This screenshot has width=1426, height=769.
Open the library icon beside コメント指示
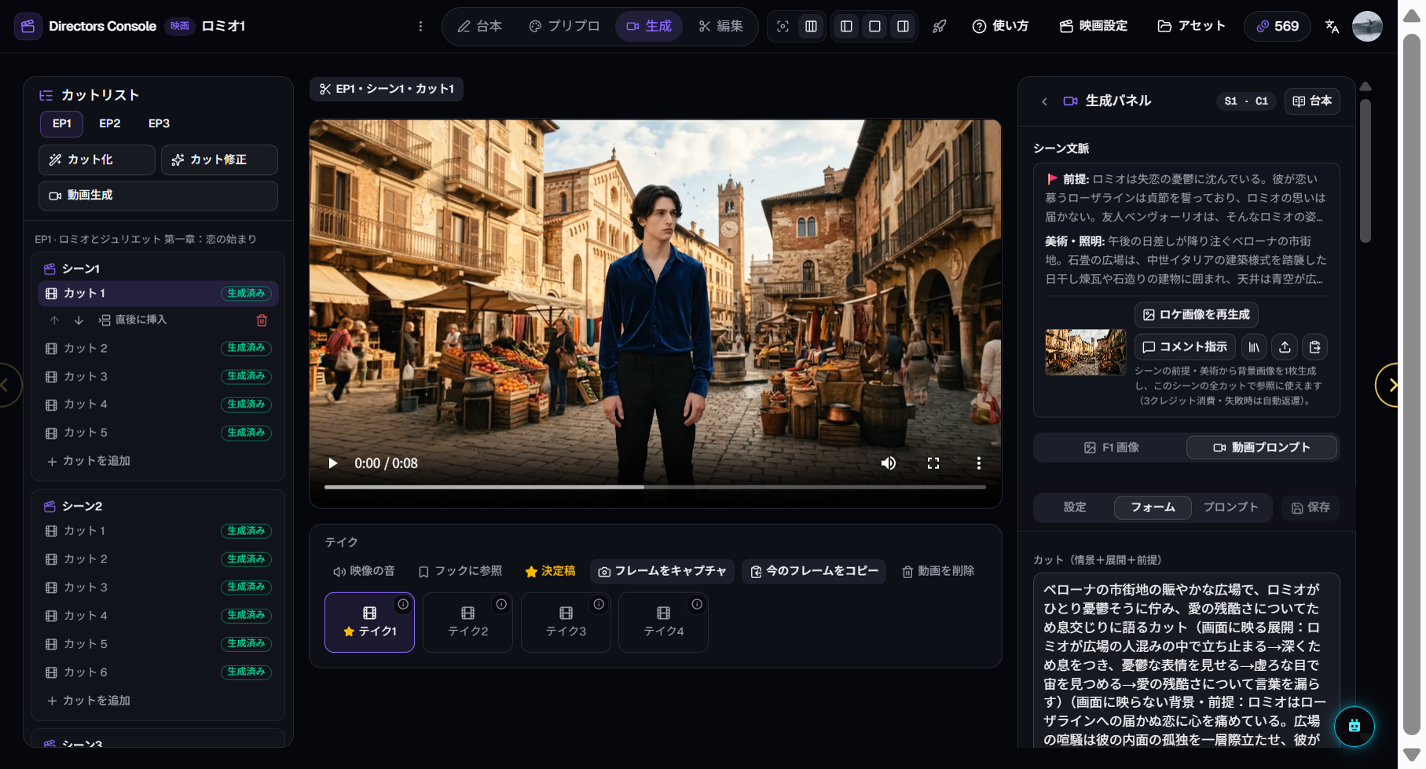coord(1254,346)
